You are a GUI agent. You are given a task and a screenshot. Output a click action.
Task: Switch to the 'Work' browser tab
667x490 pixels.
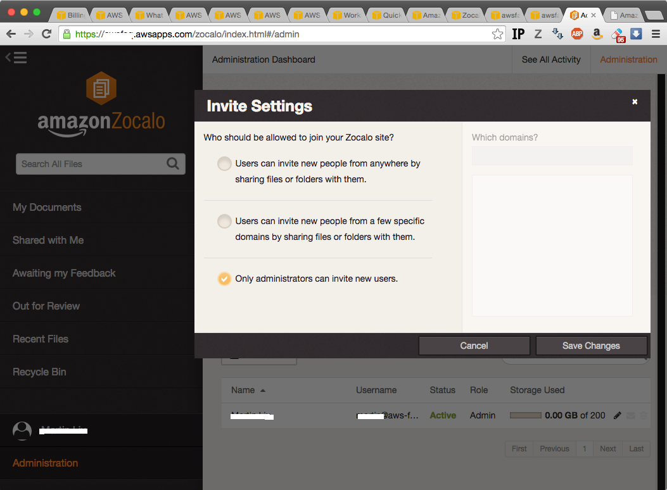coord(346,15)
